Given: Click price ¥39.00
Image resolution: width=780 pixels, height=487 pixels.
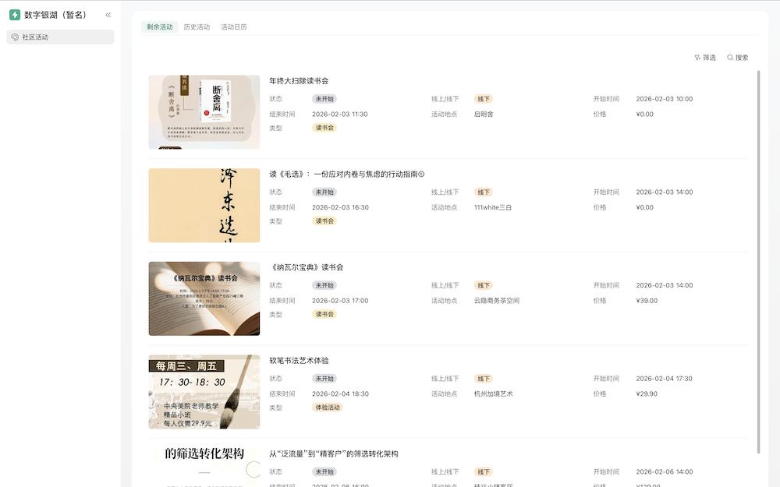Looking at the screenshot, I should tap(647, 301).
